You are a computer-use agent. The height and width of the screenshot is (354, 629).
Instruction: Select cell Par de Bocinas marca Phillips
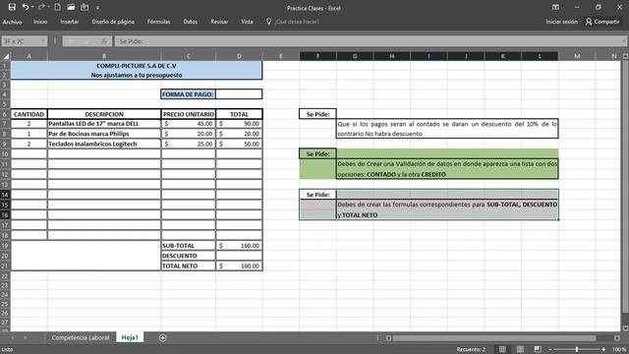104,134
